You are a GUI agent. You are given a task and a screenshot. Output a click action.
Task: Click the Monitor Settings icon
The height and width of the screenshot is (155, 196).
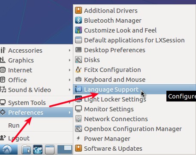click(x=78, y=109)
